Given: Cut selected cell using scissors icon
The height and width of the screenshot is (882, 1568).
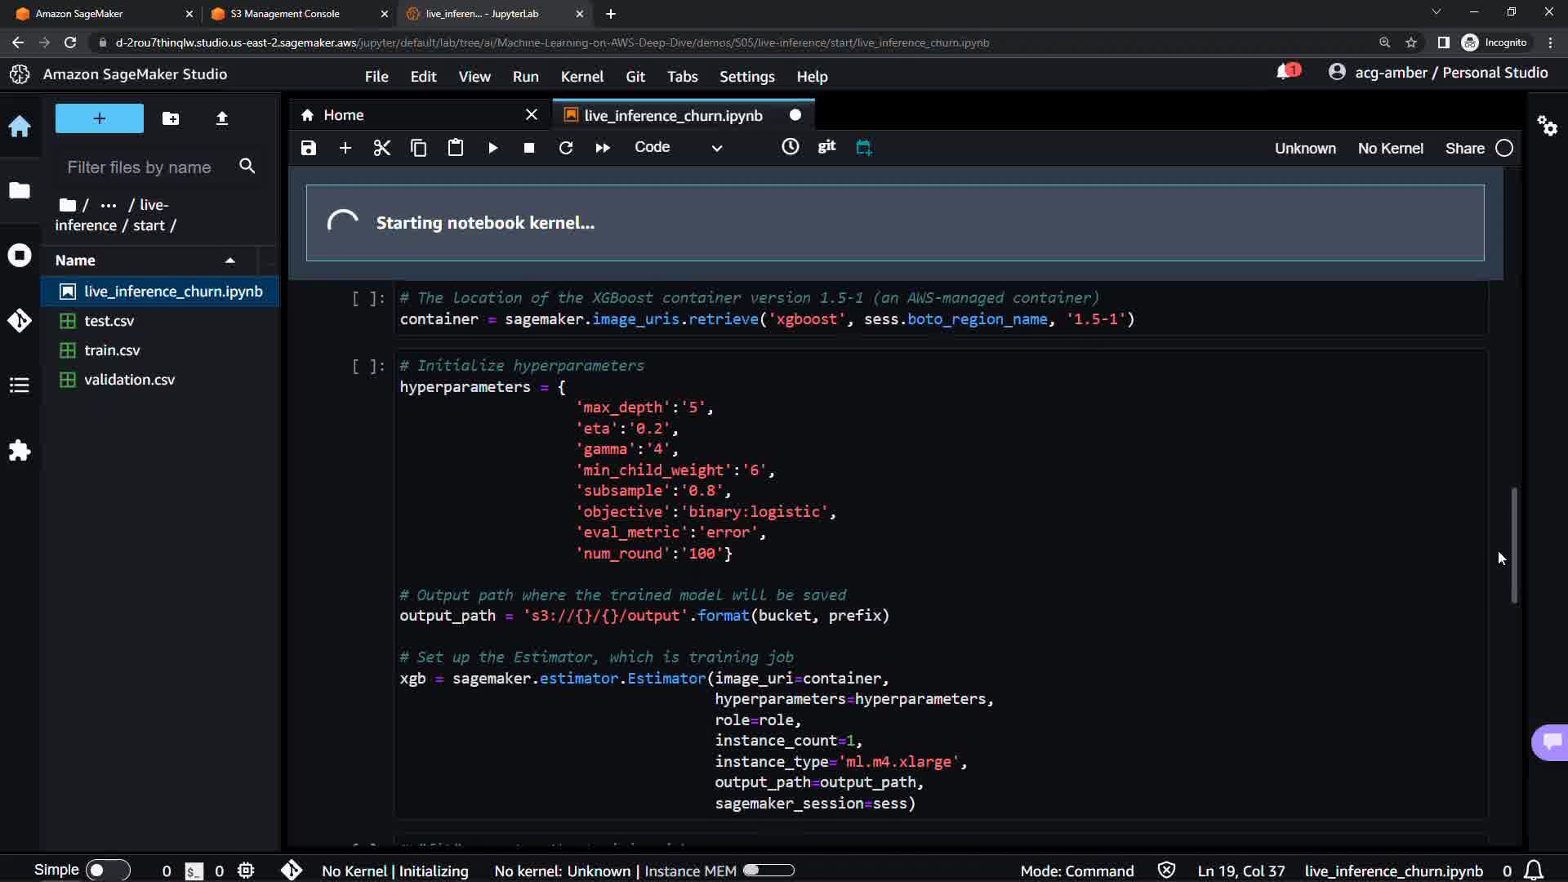Looking at the screenshot, I should 381,148.
